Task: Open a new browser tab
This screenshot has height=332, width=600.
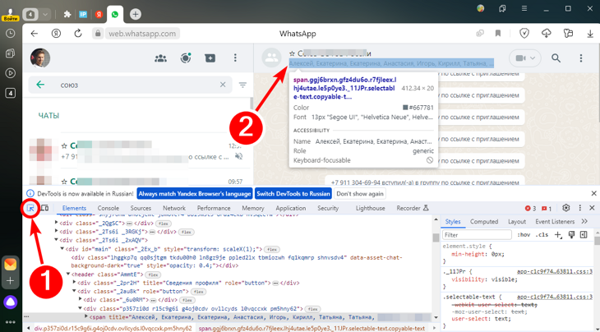Action: click(135, 15)
